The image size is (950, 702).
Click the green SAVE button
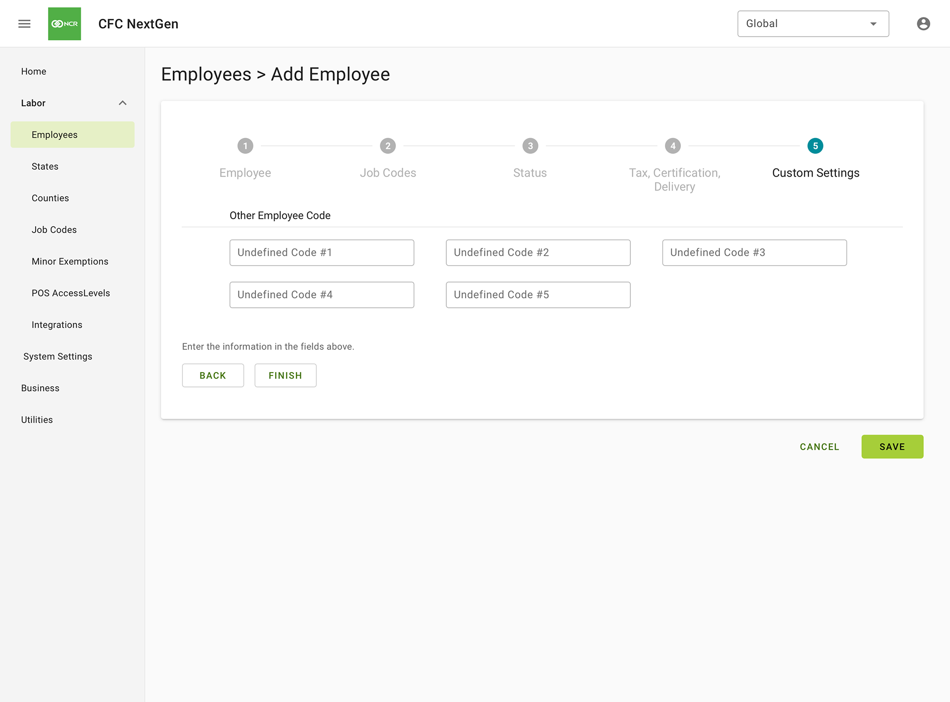(x=892, y=447)
